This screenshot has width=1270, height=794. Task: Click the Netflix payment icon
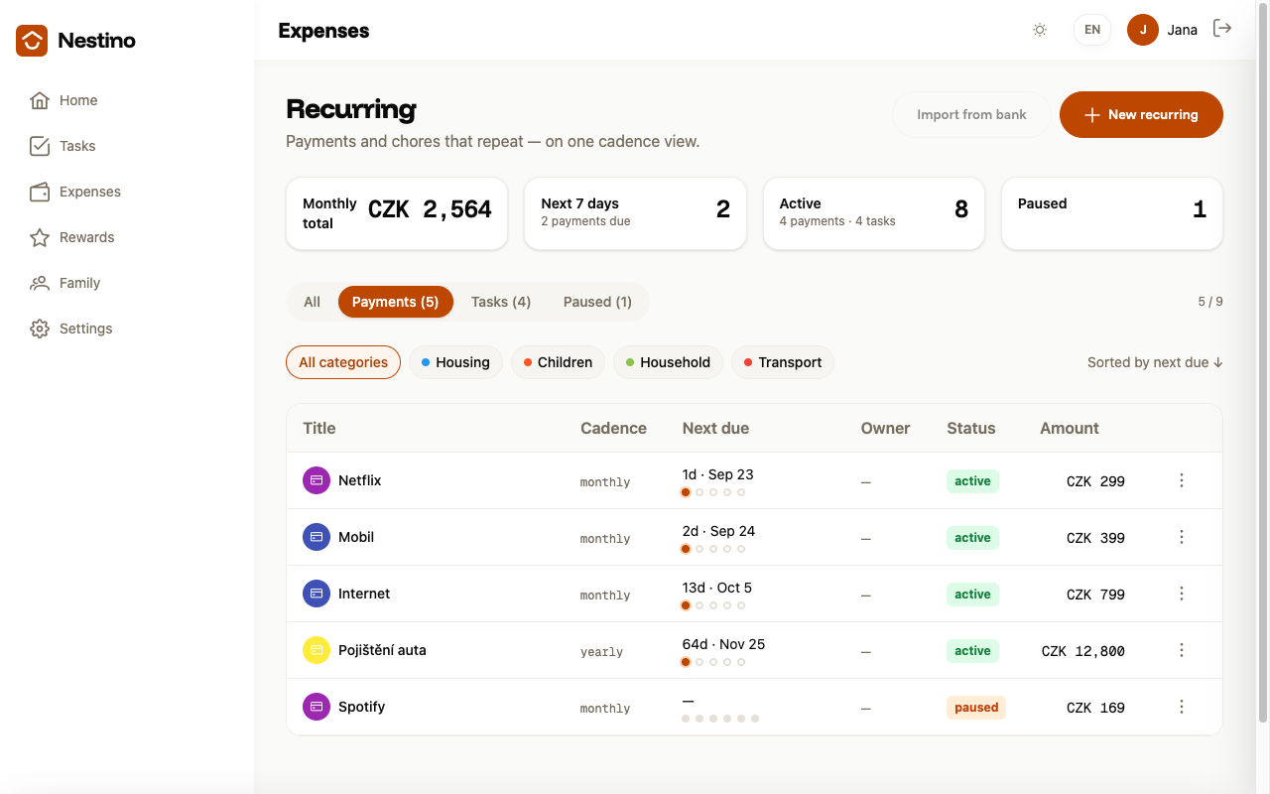coord(317,480)
